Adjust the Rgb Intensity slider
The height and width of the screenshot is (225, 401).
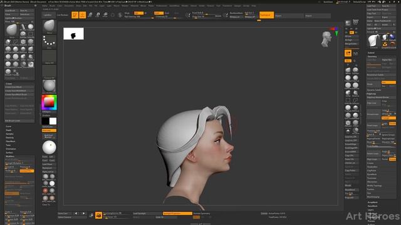click(x=139, y=17)
